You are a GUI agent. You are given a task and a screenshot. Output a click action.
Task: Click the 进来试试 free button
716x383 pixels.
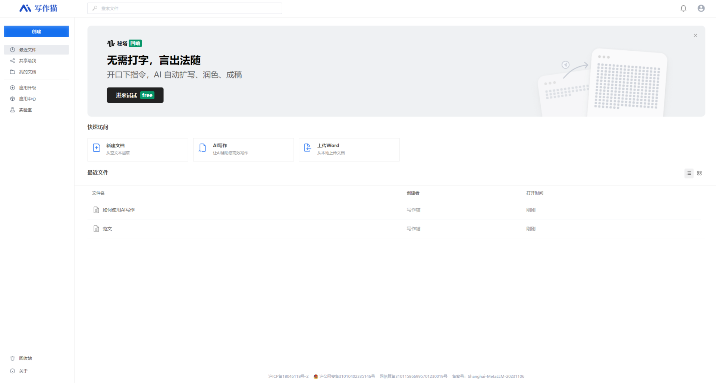(135, 95)
